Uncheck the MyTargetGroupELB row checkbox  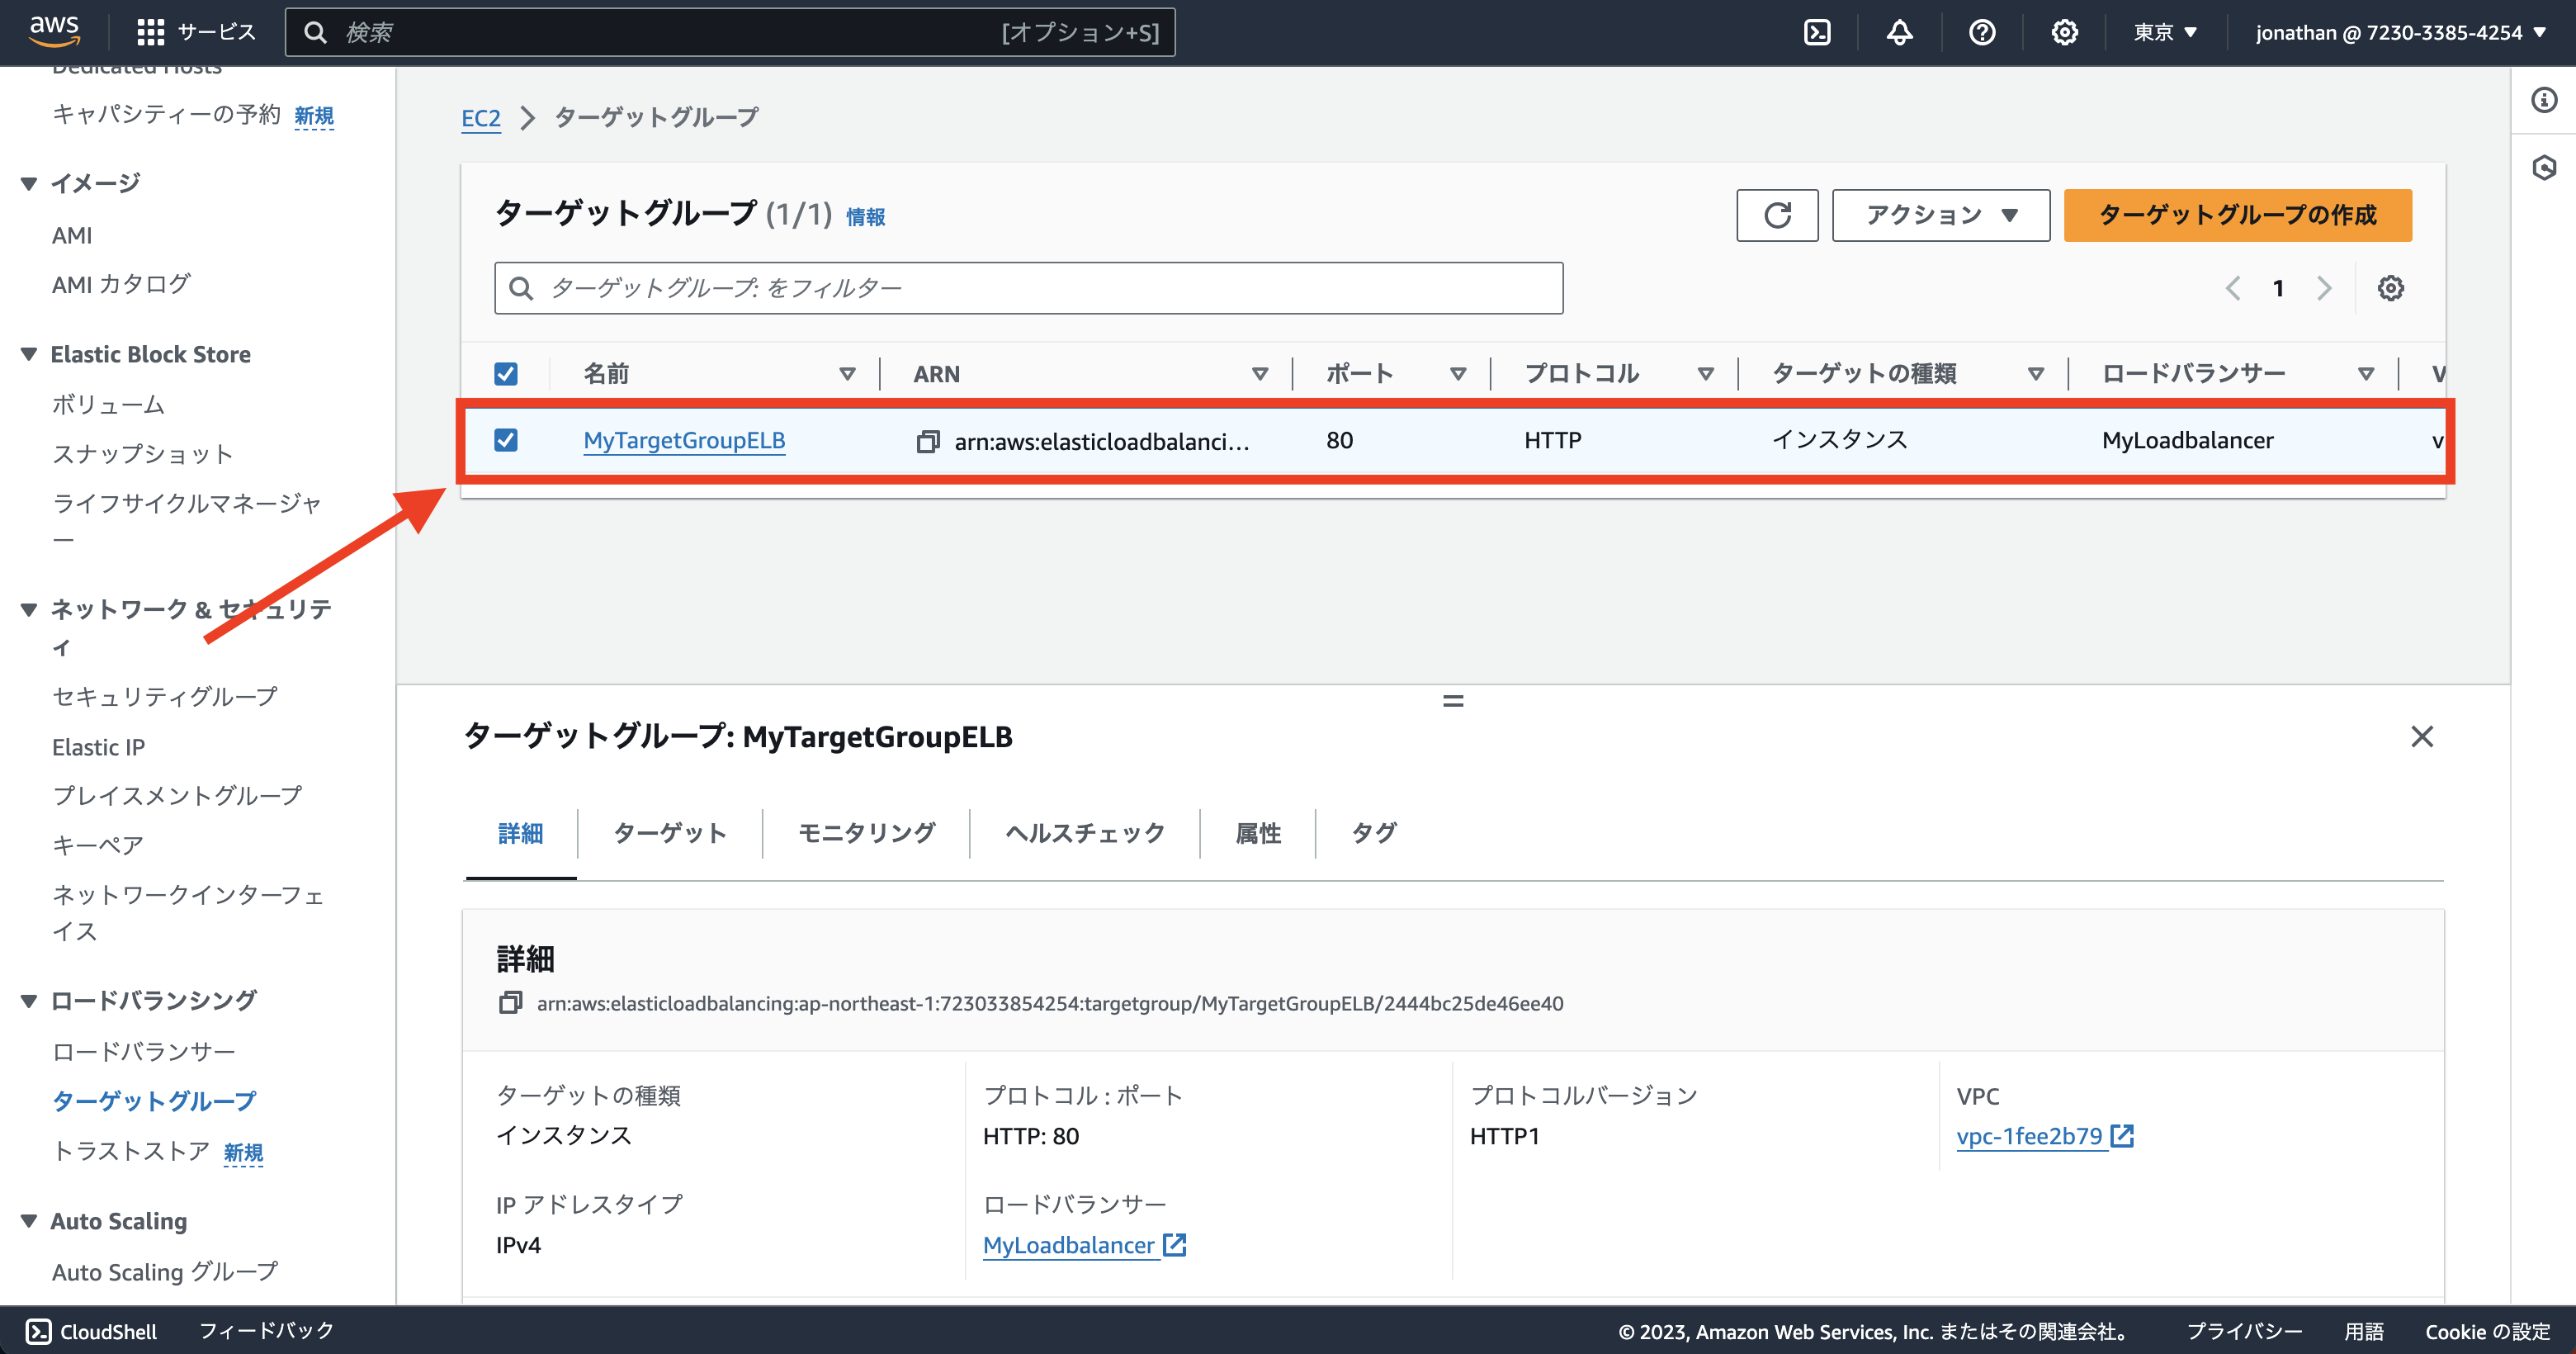[506, 440]
